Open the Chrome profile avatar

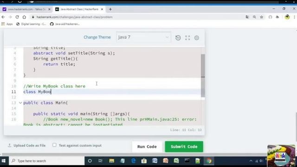287,17
